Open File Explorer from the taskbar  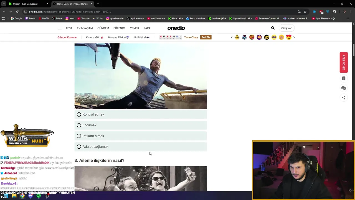pos(14,196)
